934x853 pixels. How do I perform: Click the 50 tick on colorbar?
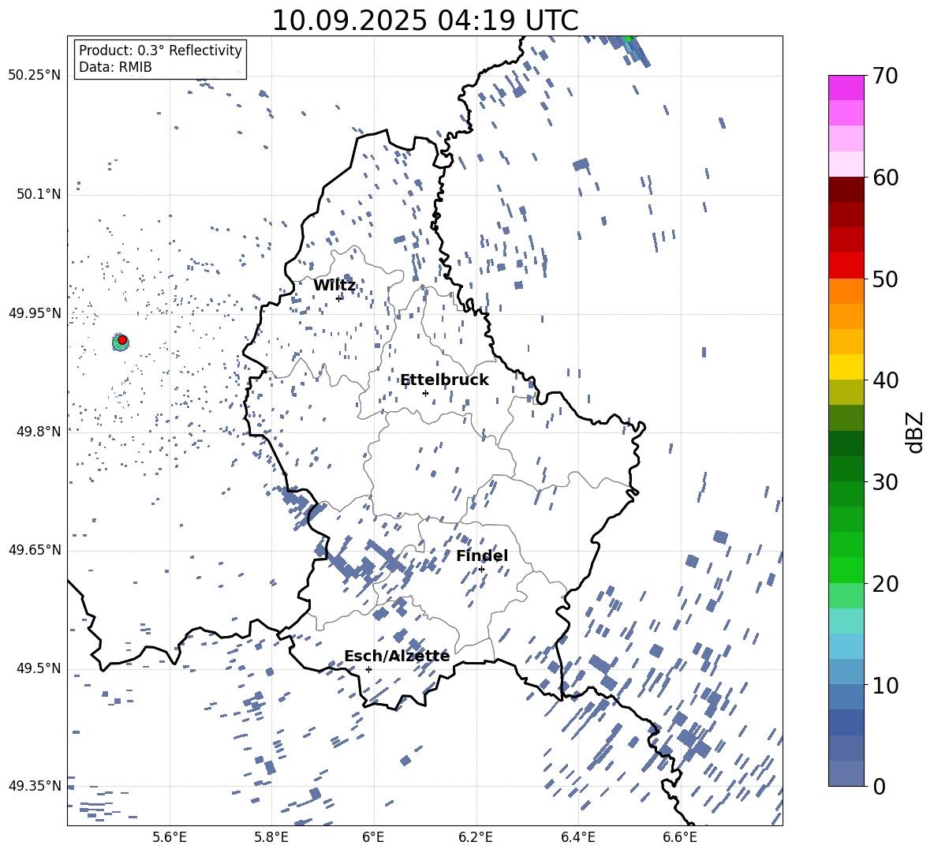click(885, 279)
